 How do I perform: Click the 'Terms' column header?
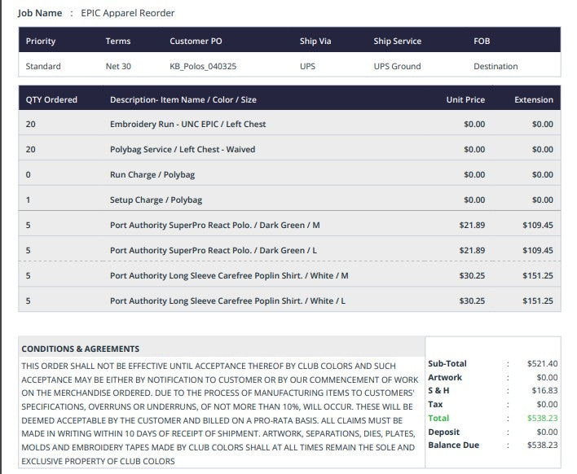point(117,41)
